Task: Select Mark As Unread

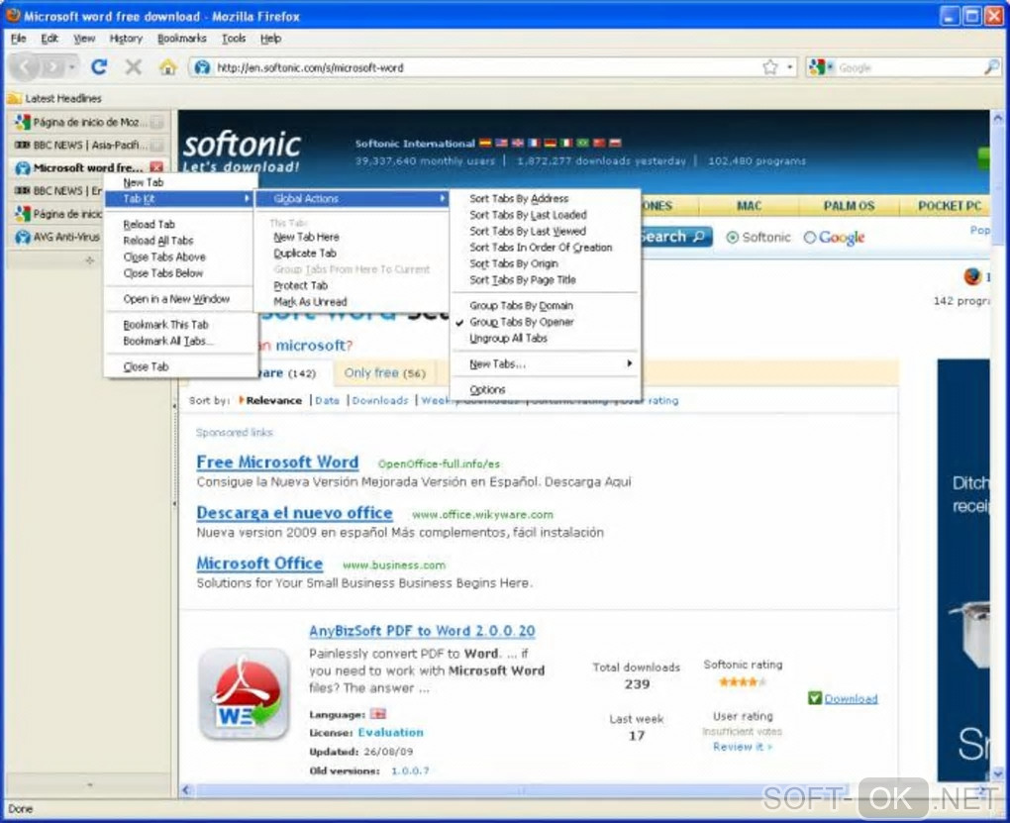Action: point(352,302)
